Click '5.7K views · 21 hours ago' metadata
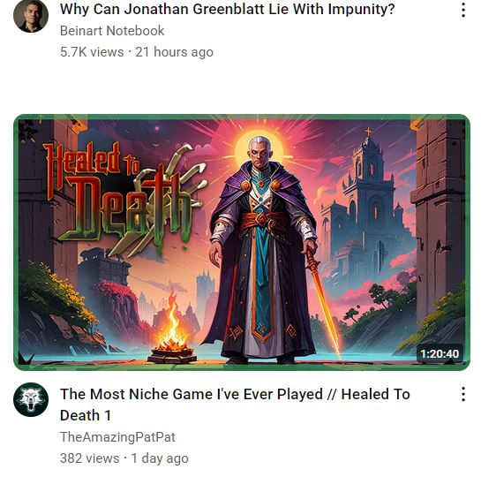 (x=137, y=52)
